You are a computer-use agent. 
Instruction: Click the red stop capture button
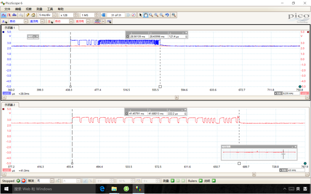click(23, 181)
